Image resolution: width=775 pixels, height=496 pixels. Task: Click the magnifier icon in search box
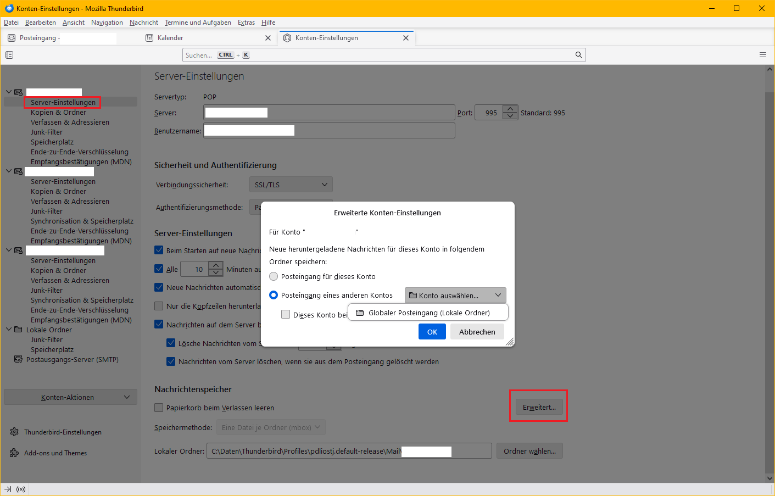pyautogui.click(x=578, y=55)
